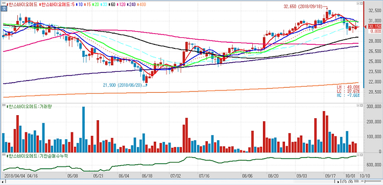Select the 15-day moving average legend
Screen dimensions: 383x185
[x=88, y=5]
